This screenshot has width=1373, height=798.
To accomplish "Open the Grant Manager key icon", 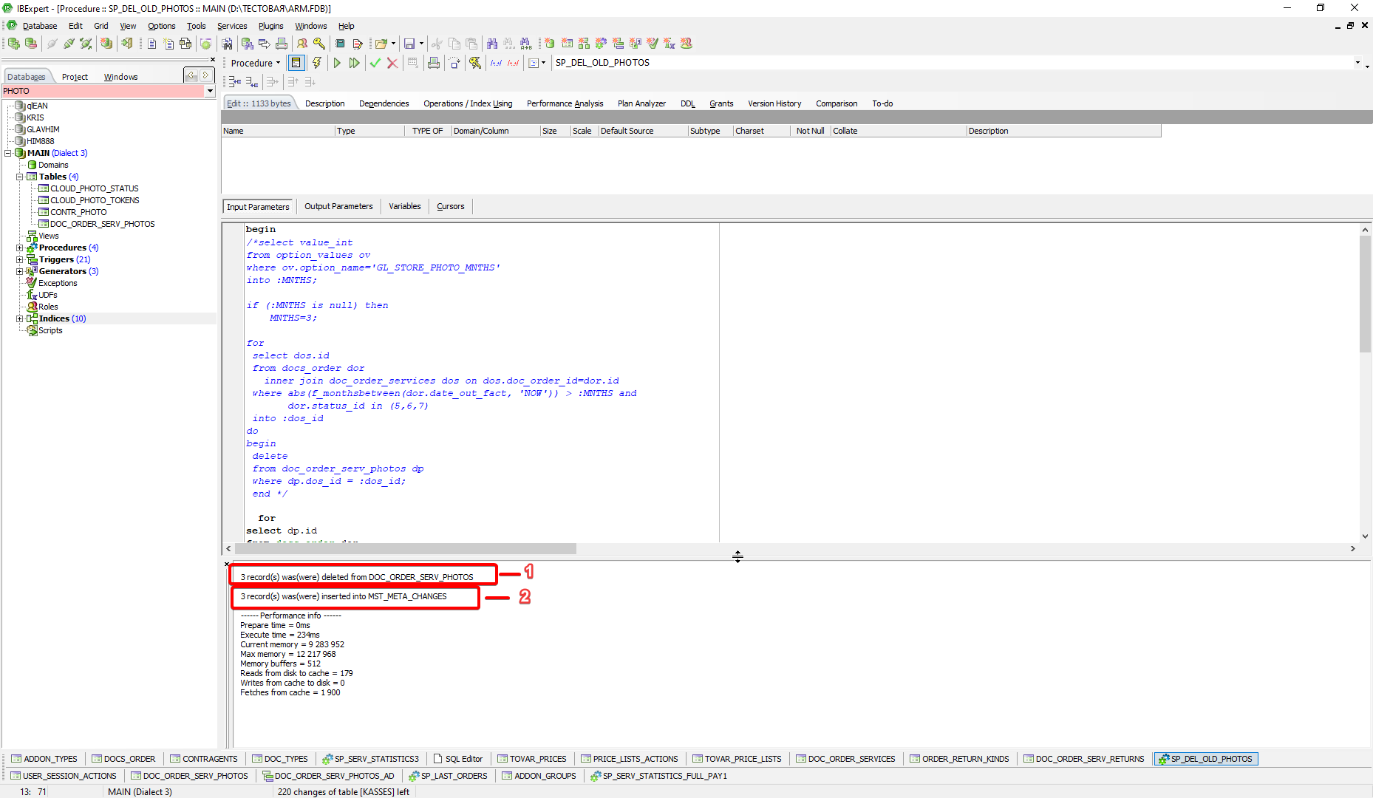I will coord(319,44).
